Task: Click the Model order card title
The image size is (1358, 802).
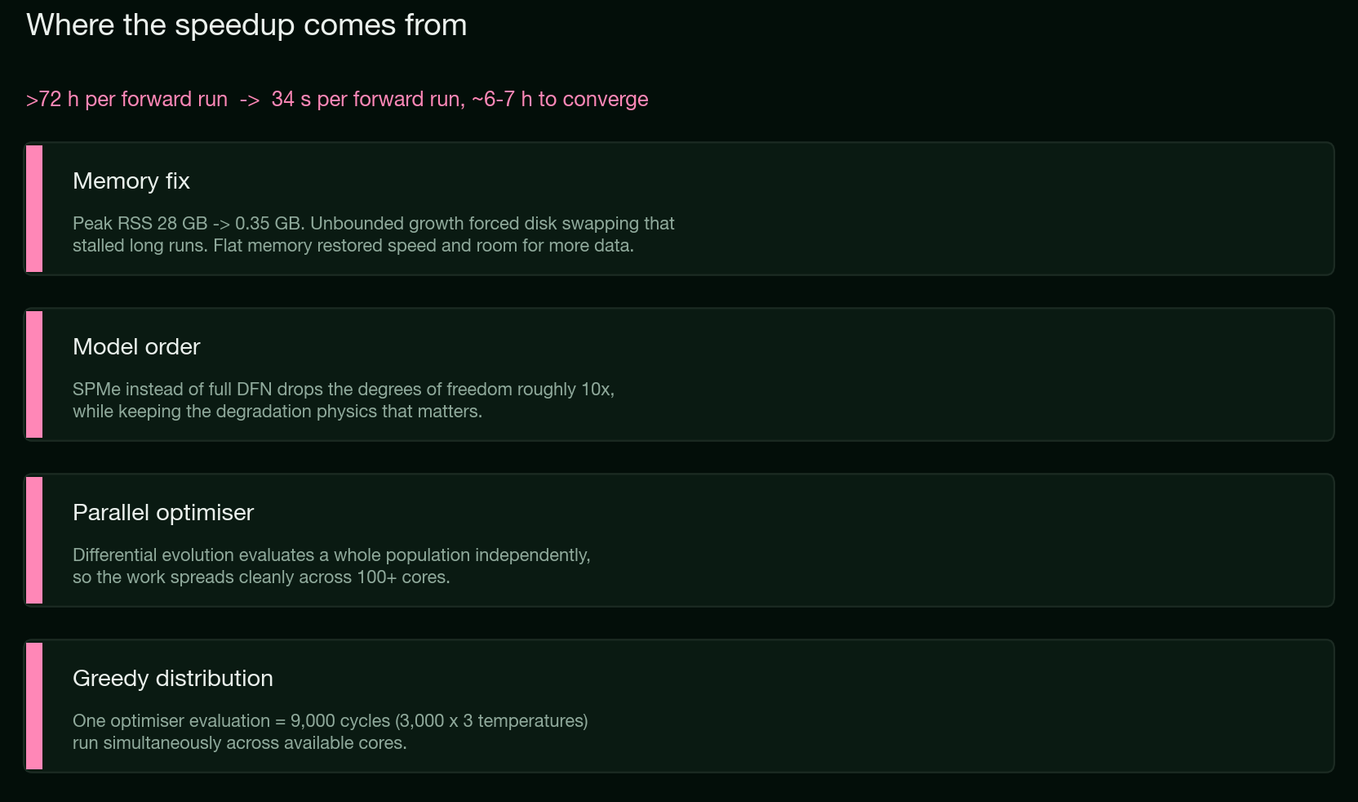Action: tap(136, 346)
